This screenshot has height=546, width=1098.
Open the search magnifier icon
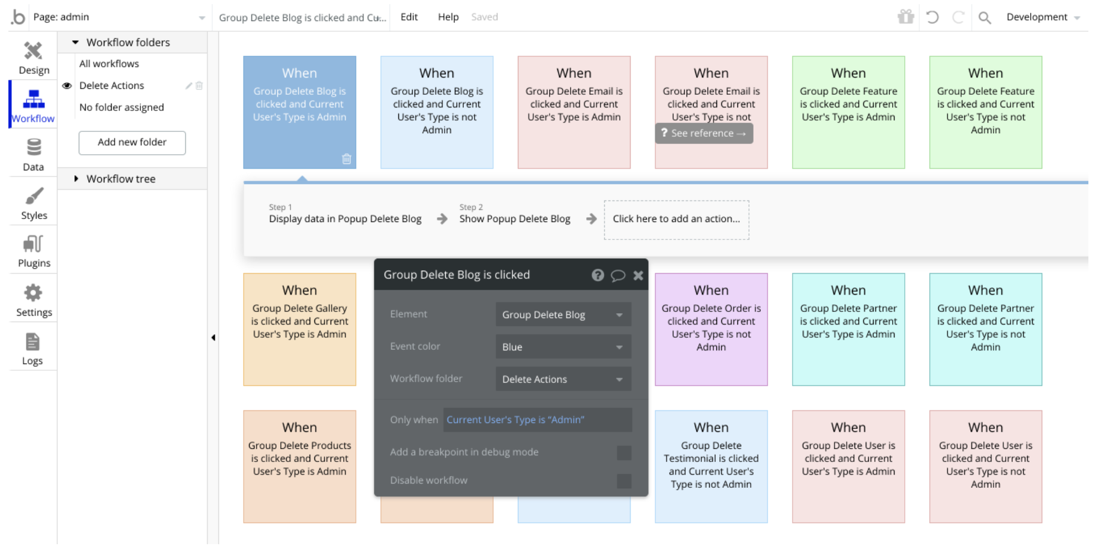(985, 17)
